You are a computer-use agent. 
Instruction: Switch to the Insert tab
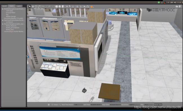(x=12, y=6)
